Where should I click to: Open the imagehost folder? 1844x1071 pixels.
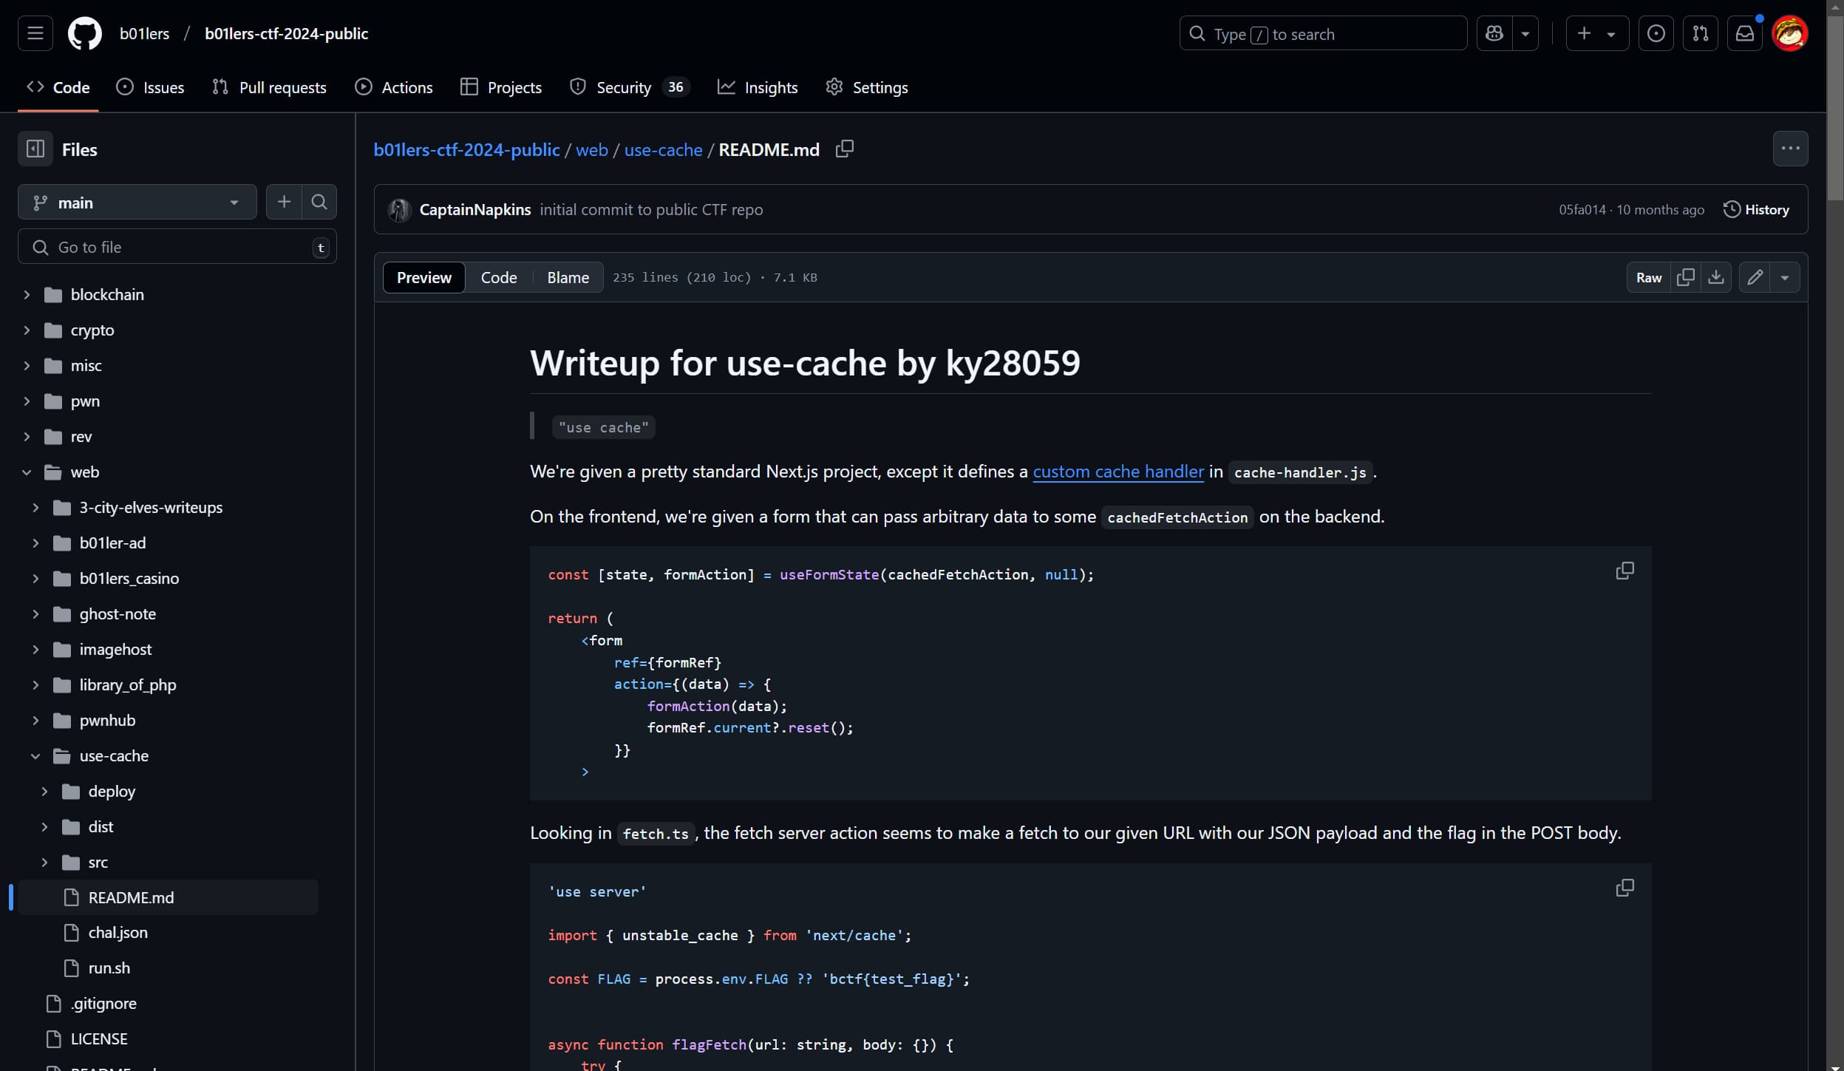[x=115, y=650]
